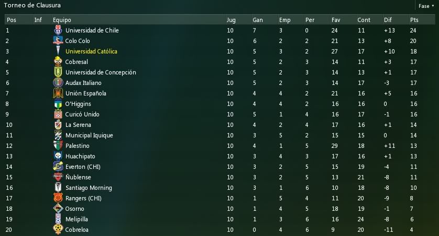The image size is (439, 236).
Task: Sort the table by Gan header
Action: pos(258,20)
